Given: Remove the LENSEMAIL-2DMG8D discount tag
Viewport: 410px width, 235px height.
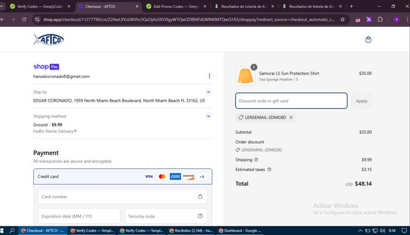Looking at the screenshot, I should click(x=291, y=117).
